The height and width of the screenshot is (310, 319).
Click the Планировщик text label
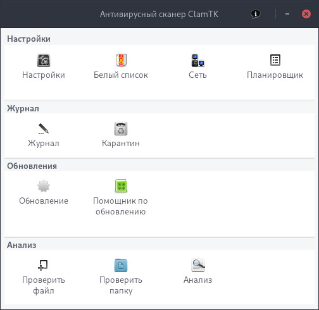275,75
